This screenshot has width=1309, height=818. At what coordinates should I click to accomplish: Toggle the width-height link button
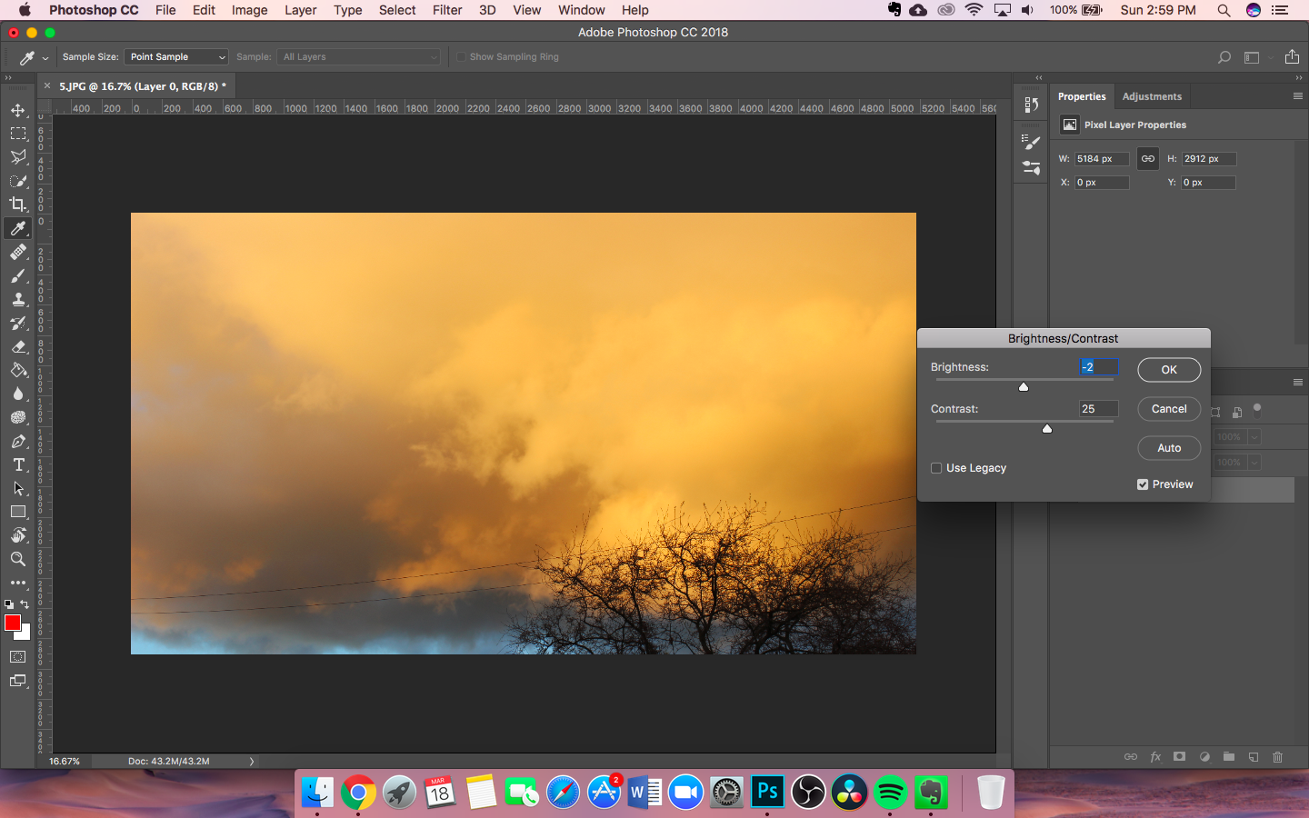click(x=1148, y=158)
